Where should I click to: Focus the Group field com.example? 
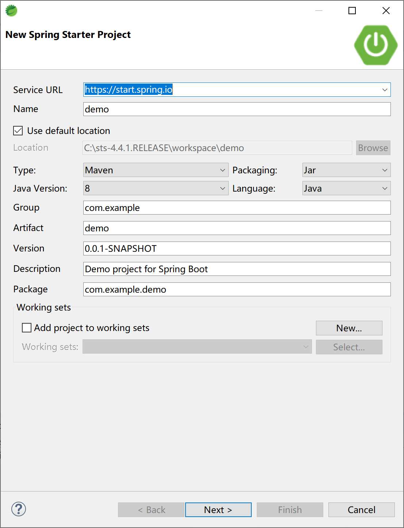pyautogui.click(x=237, y=208)
